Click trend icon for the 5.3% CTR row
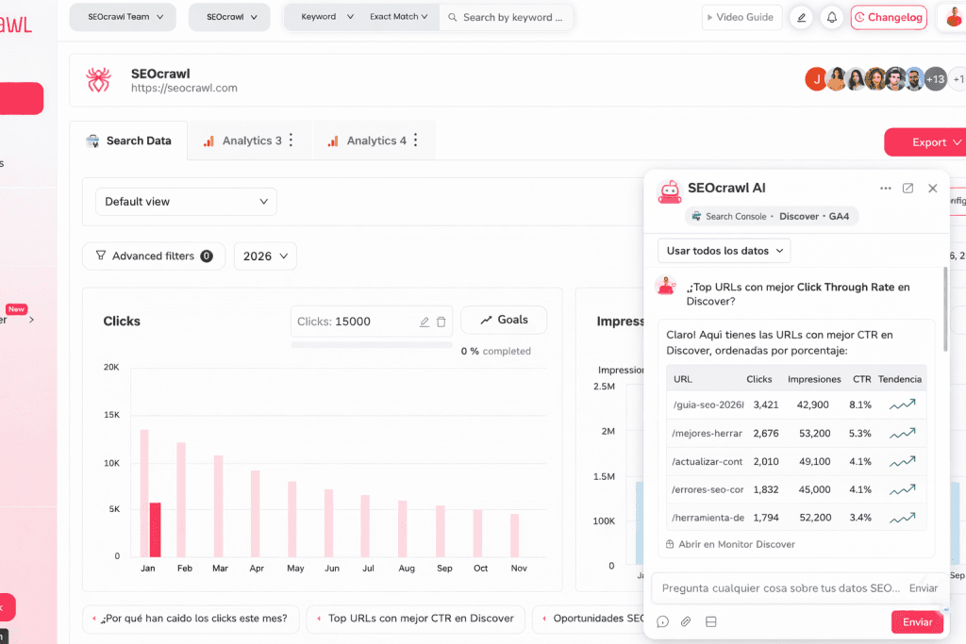This screenshot has width=966, height=644. pyautogui.click(x=903, y=434)
